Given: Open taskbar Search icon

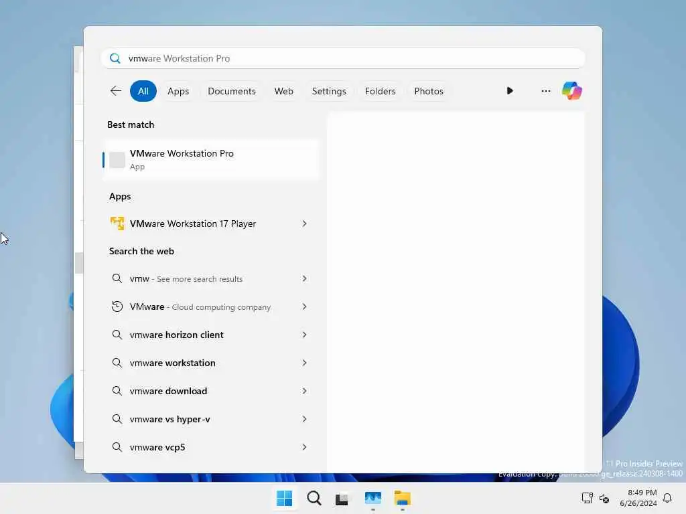Looking at the screenshot, I should coord(314,498).
